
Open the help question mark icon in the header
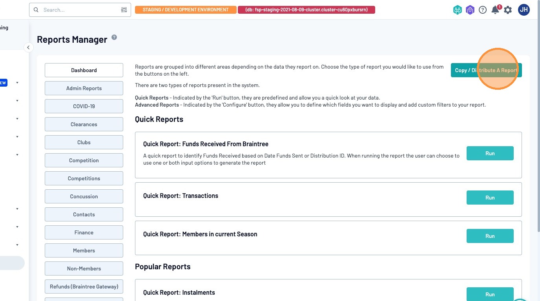click(x=483, y=10)
